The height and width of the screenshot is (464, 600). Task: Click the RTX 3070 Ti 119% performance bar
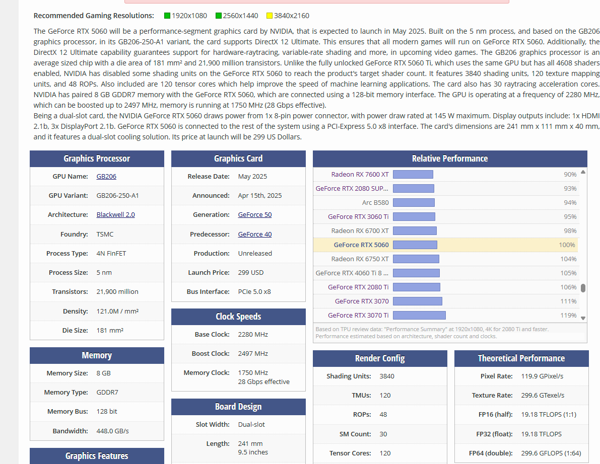(x=419, y=316)
